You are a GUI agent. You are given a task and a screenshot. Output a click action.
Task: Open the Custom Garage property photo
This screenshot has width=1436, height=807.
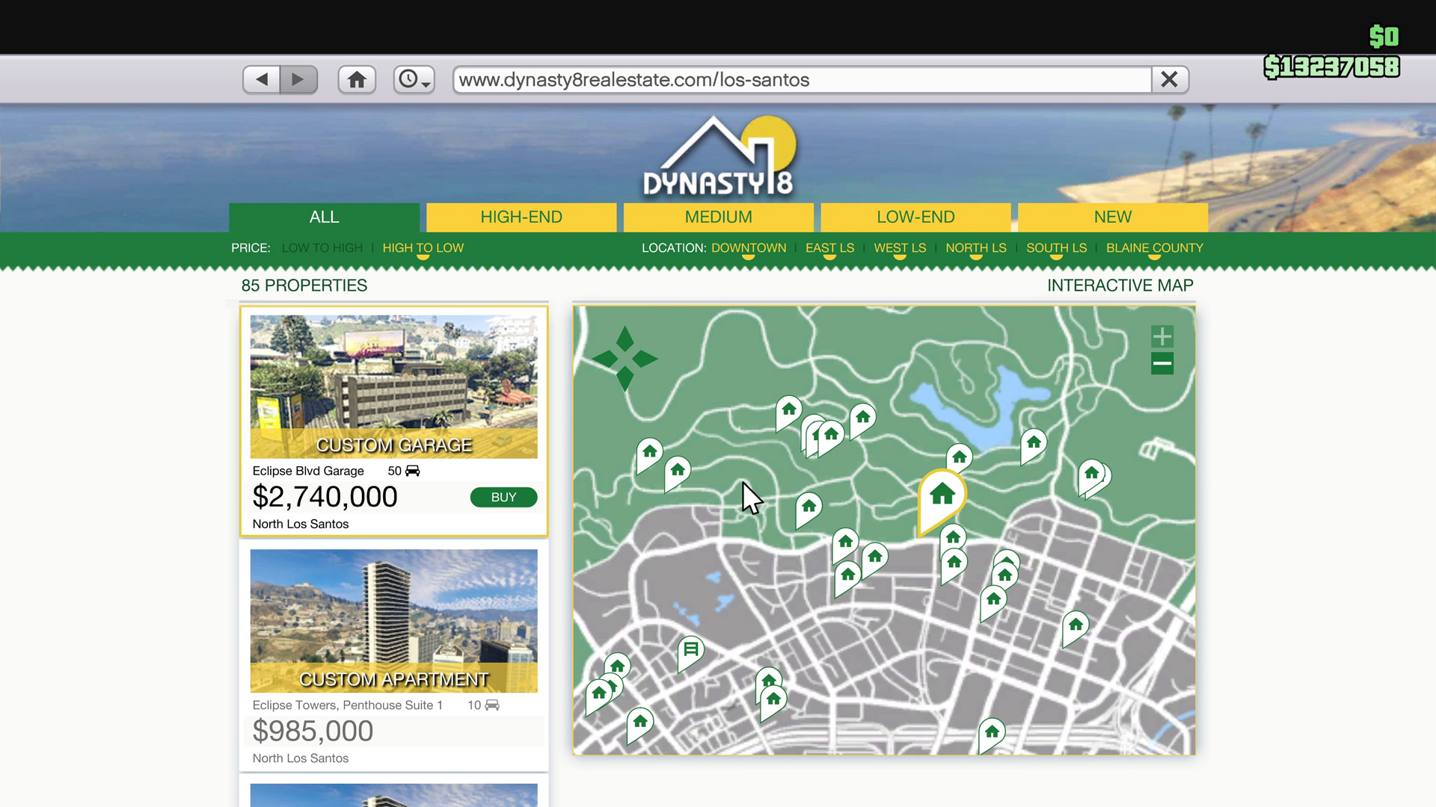click(x=393, y=386)
